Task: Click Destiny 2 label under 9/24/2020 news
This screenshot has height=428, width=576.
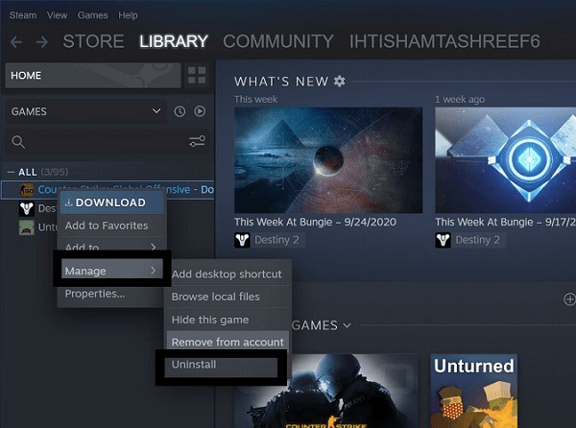Action: click(276, 240)
